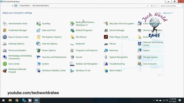Image resolution: width=184 pixels, height=103 pixels.
Task: Open Backup and Restore icon
Action: click(x=72, y=23)
